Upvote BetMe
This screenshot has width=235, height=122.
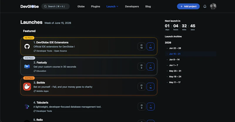pyautogui.click(x=150, y=87)
